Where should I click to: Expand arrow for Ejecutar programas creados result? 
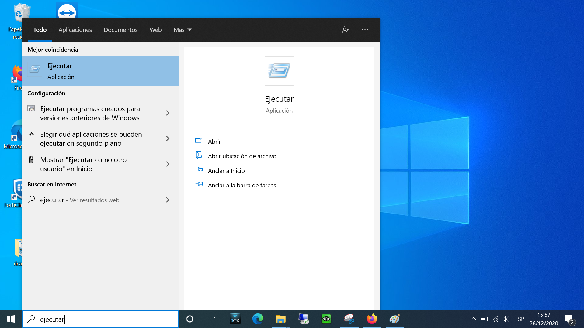tap(168, 113)
